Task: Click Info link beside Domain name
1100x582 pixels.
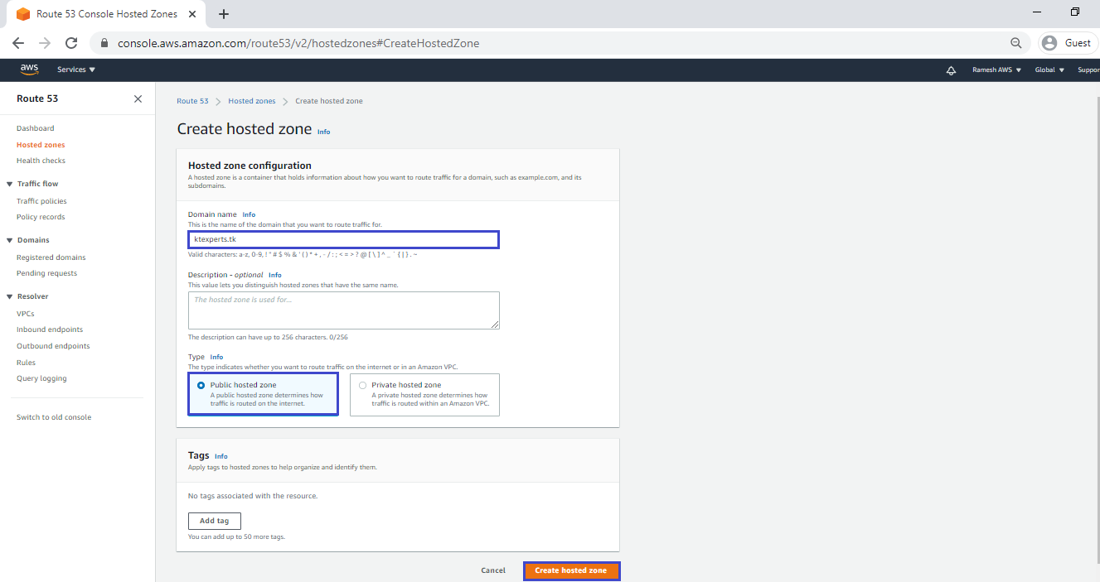Action: (x=249, y=214)
